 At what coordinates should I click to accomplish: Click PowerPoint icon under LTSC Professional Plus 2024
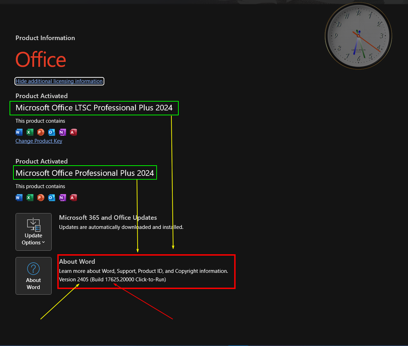coord(41,132)
